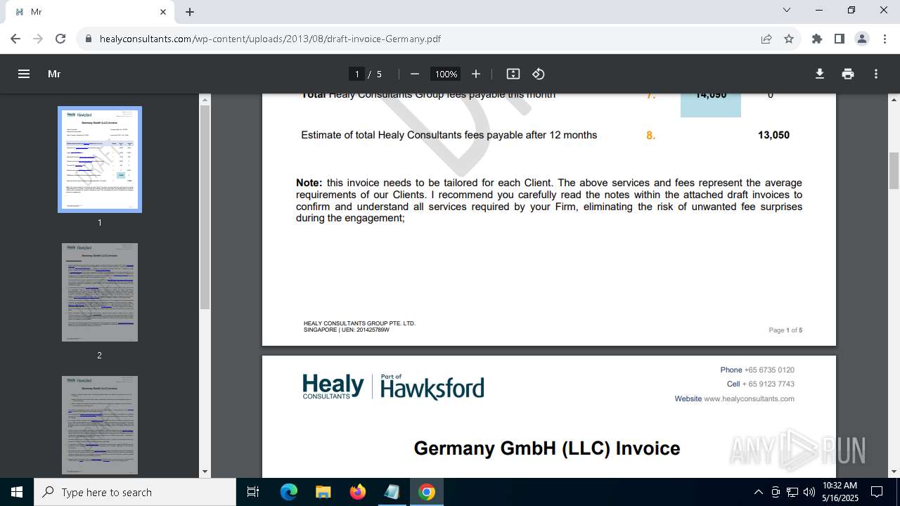The image size is (900, 506).
Task: Click the Windows taskbar search box
Action: (135, 492)
